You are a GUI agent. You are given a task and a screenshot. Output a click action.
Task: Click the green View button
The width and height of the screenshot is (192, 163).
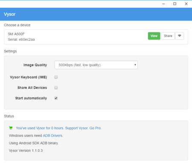click(x=154, y=36)
